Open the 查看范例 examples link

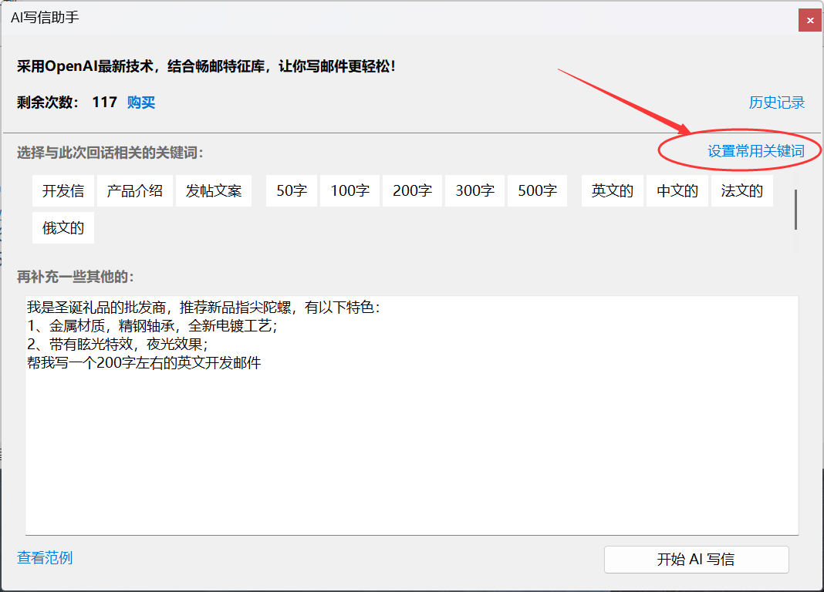point(45,557)
